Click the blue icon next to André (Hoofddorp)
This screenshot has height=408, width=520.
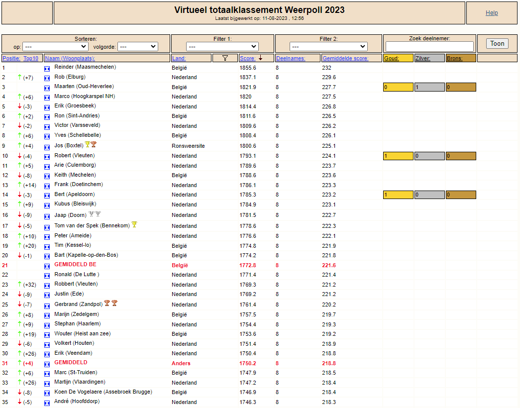pos(47,403)
